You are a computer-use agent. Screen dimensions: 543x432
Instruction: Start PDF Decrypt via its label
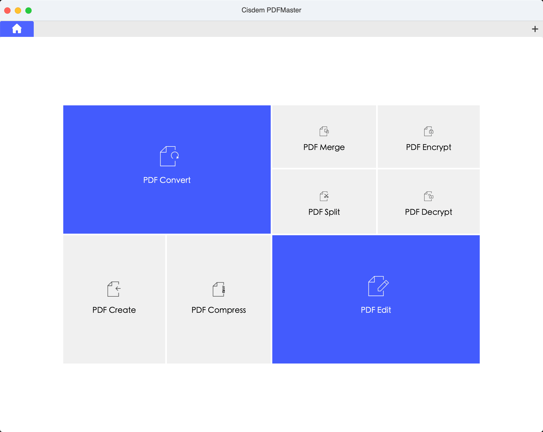point(429,212)
